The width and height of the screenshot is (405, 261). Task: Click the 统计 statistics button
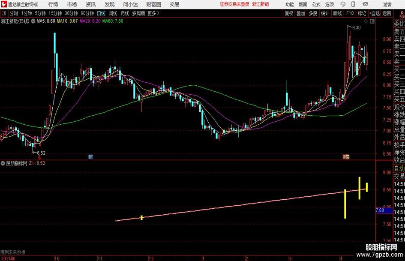[x=325, y=13]
